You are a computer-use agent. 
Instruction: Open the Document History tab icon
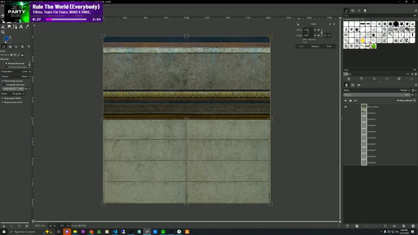(x=365, y=11)
